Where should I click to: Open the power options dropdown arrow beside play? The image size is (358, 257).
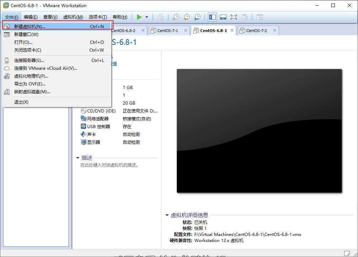(147, 17)
